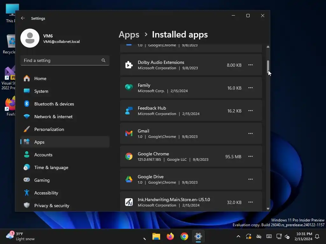Click the Home house icon in sidebar

point(27,78)
